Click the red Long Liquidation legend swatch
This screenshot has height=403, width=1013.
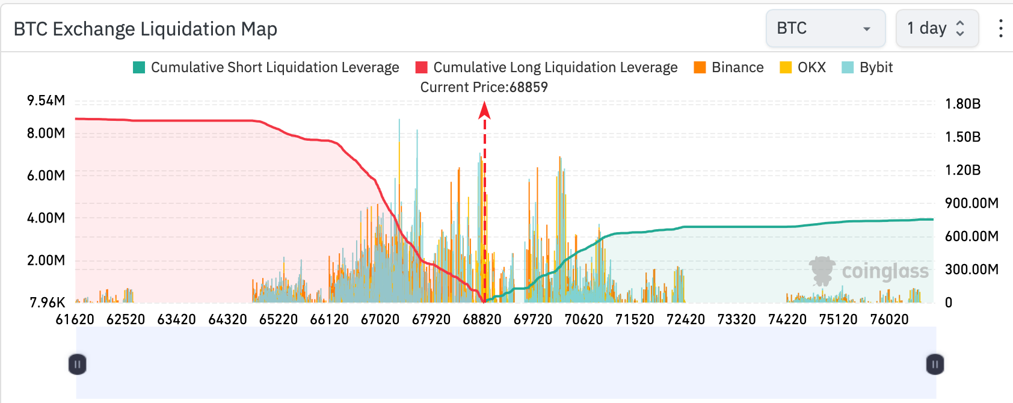tap(422, 67)
